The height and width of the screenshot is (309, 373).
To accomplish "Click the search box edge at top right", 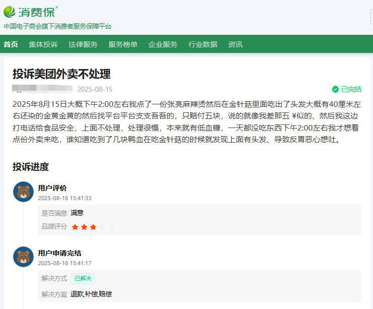I will tap(372, 17).
